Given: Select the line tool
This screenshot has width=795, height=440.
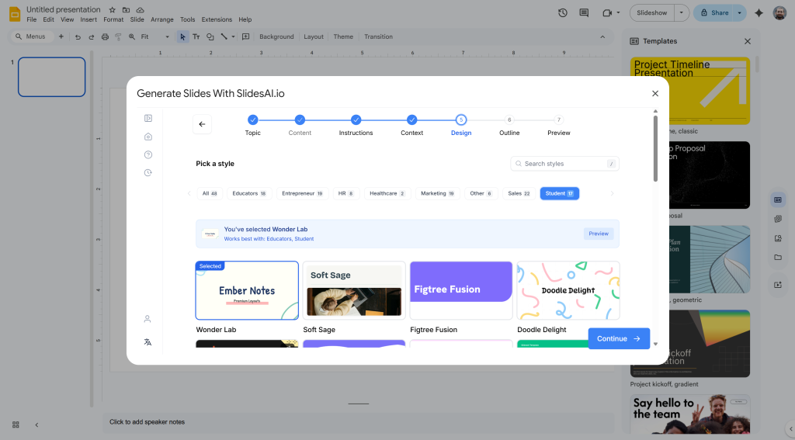Looking at the screenshot, I should (x=224, y=36).
